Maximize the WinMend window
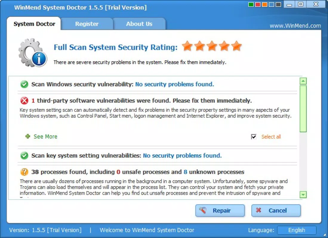The width and height of the screenshot is (328, 238). pyautogui.click(x=301, y=4)
